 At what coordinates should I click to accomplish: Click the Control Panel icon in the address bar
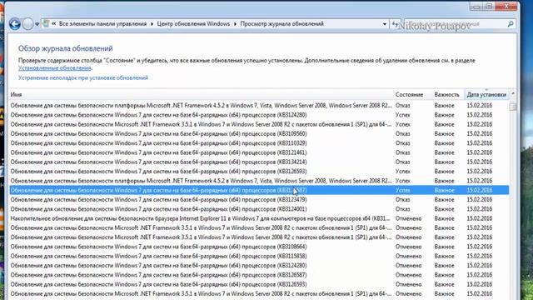(x=46, y=24)
